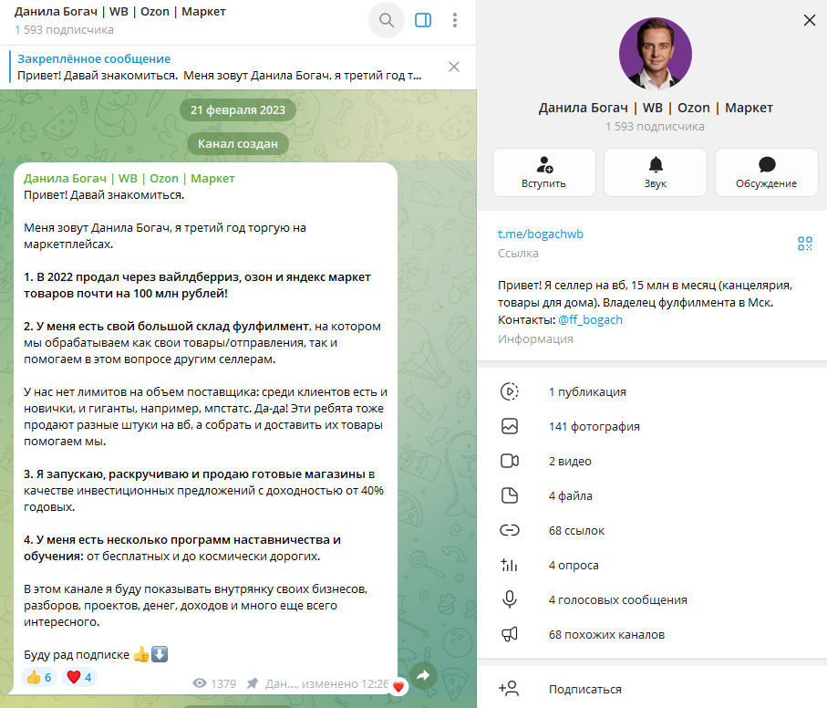Toggle the side panel layout icon
827x708 pixels.
tap(423, 21)
